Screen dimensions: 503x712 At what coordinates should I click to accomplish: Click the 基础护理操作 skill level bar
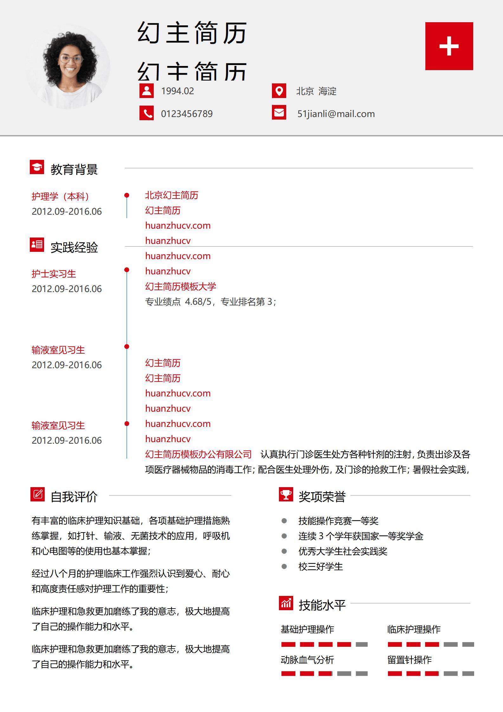click(x=324, y=644)
